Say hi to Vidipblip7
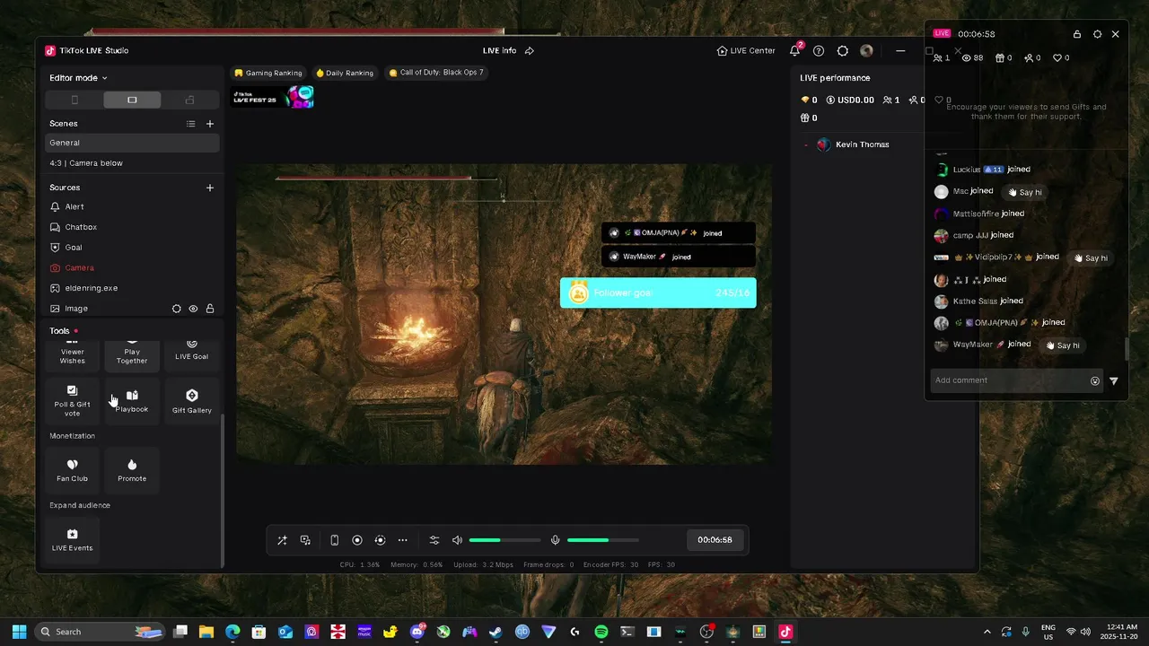1149x646 pixels. pos(1091,258)
